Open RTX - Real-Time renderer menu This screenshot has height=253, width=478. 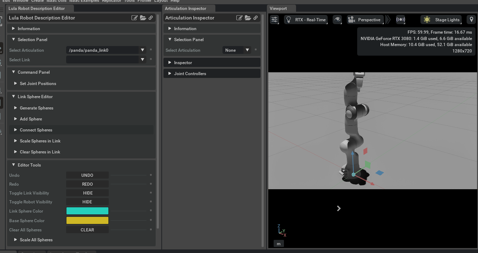click(x=306, y=20)
